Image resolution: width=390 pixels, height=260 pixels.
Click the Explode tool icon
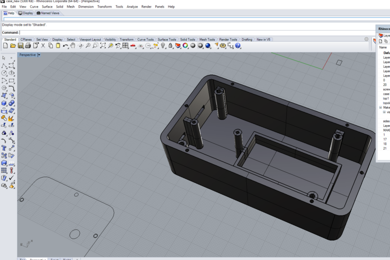point(11,118)
